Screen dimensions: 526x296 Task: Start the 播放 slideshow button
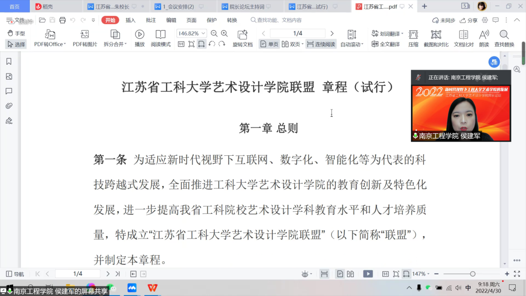pos(139,34)
